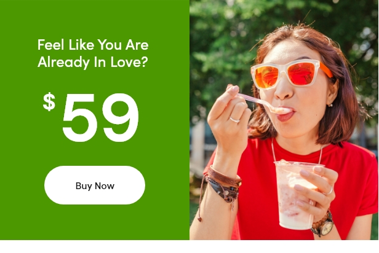Pick the green banner background color
This screenshot has width=379, height=253.
pyautogui.click(x=22, y=145)
